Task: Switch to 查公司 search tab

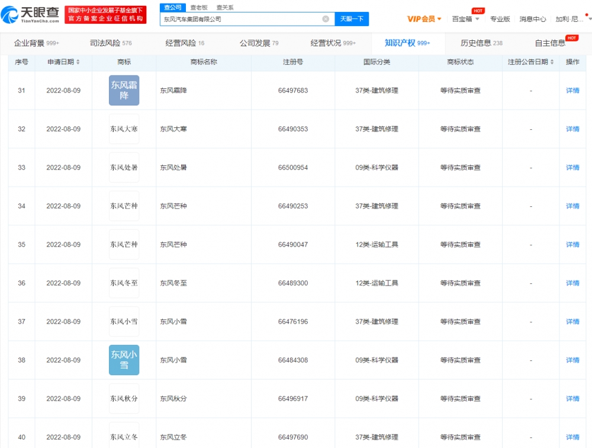Action: point(172,7)
